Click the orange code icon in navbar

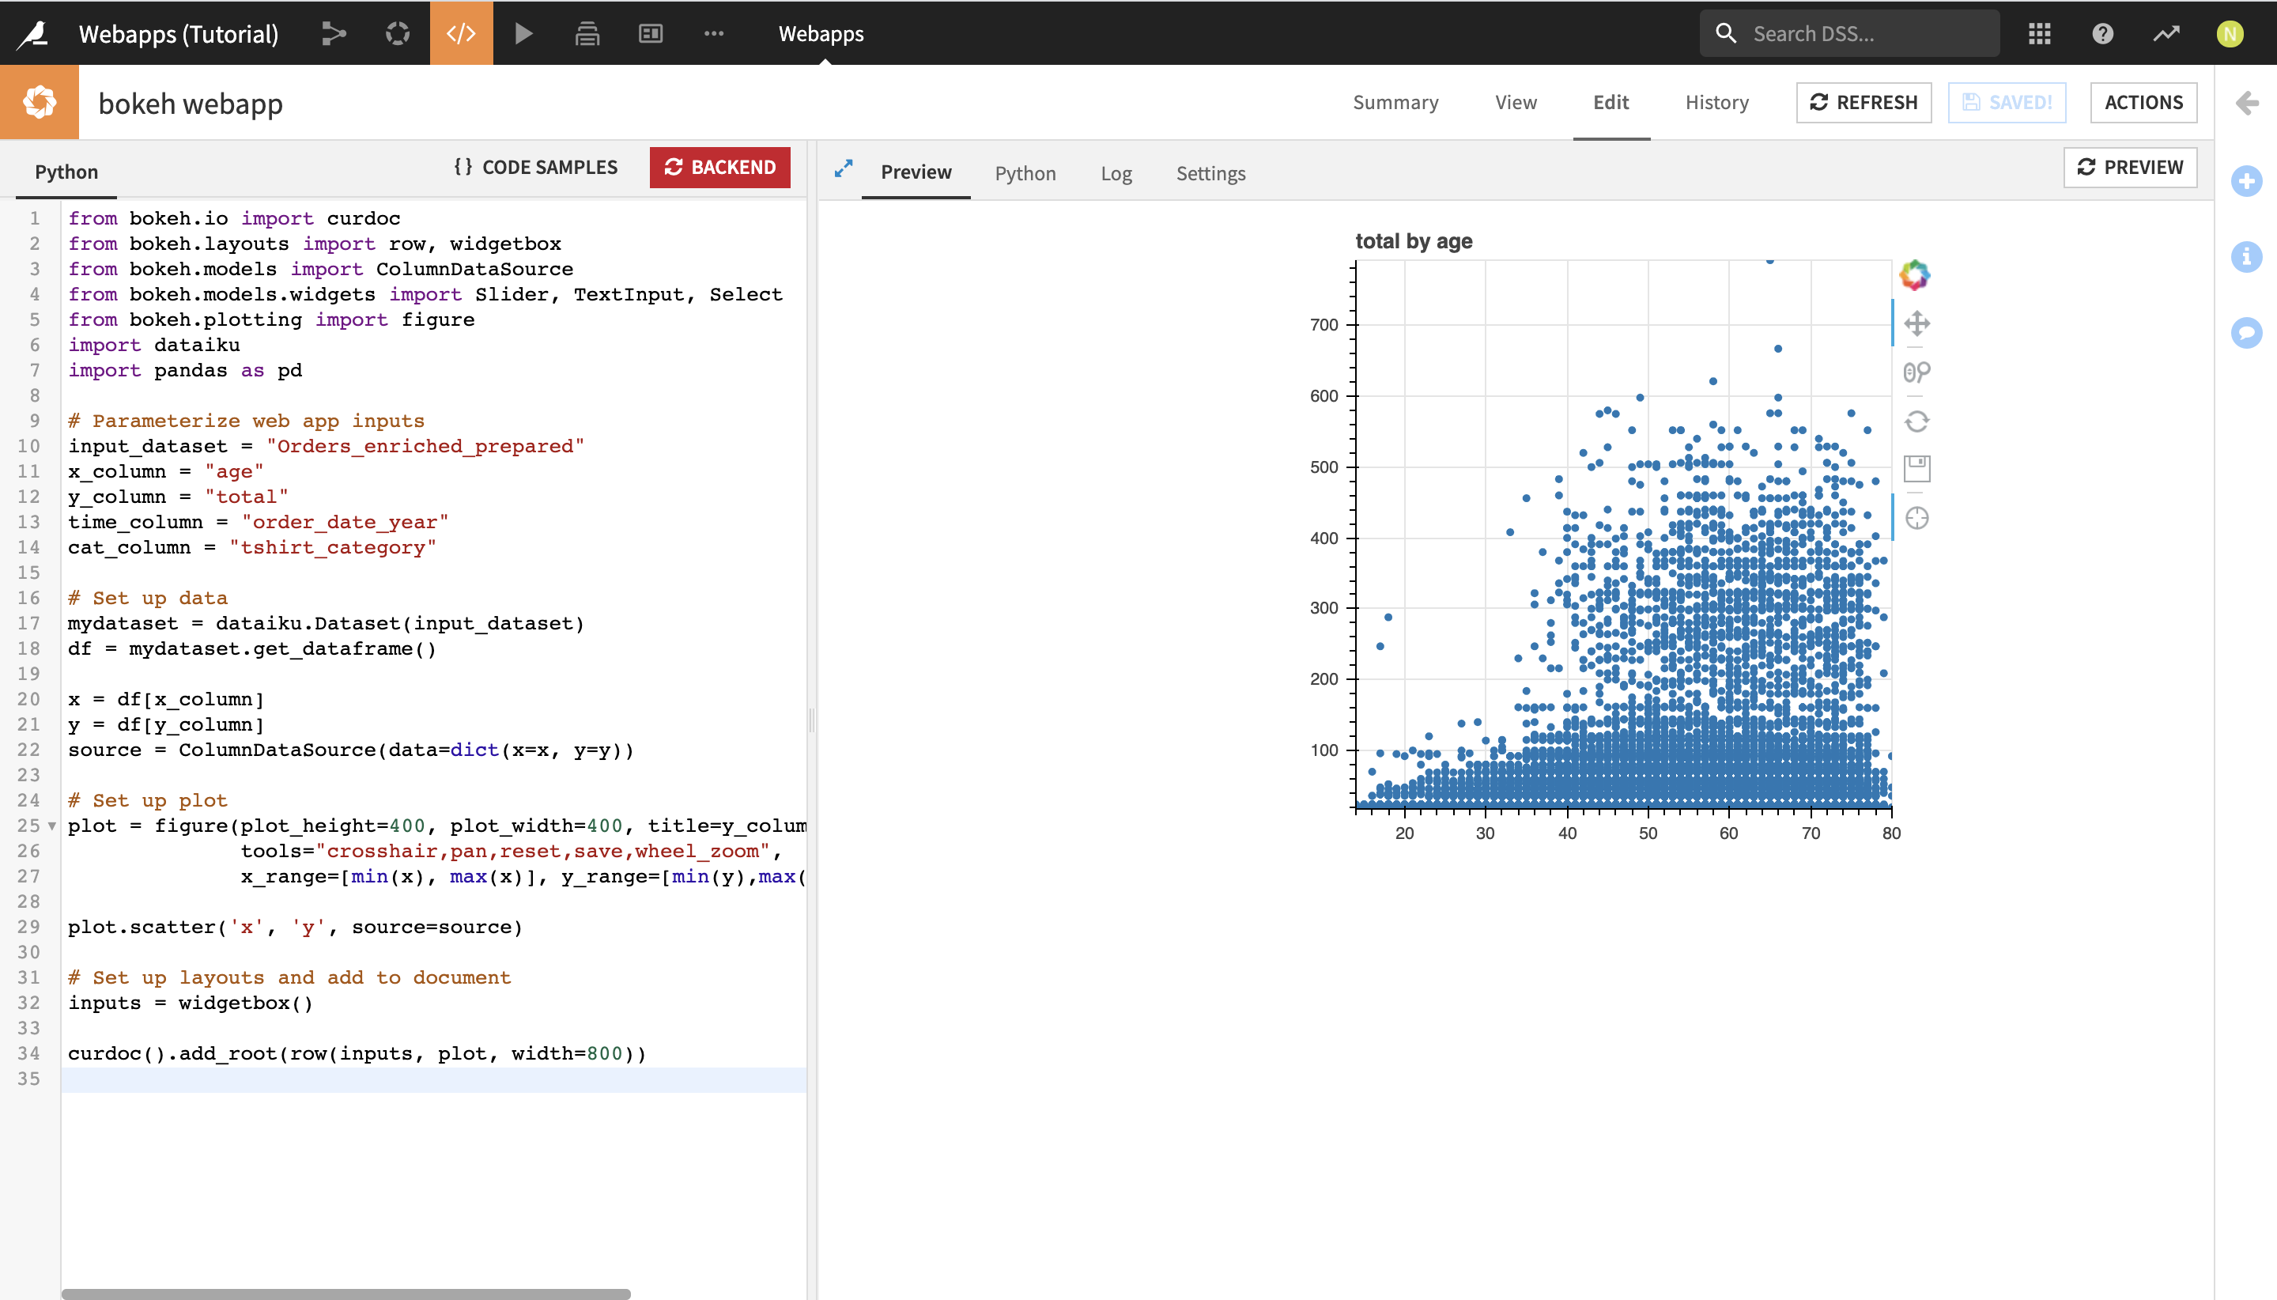462,33
